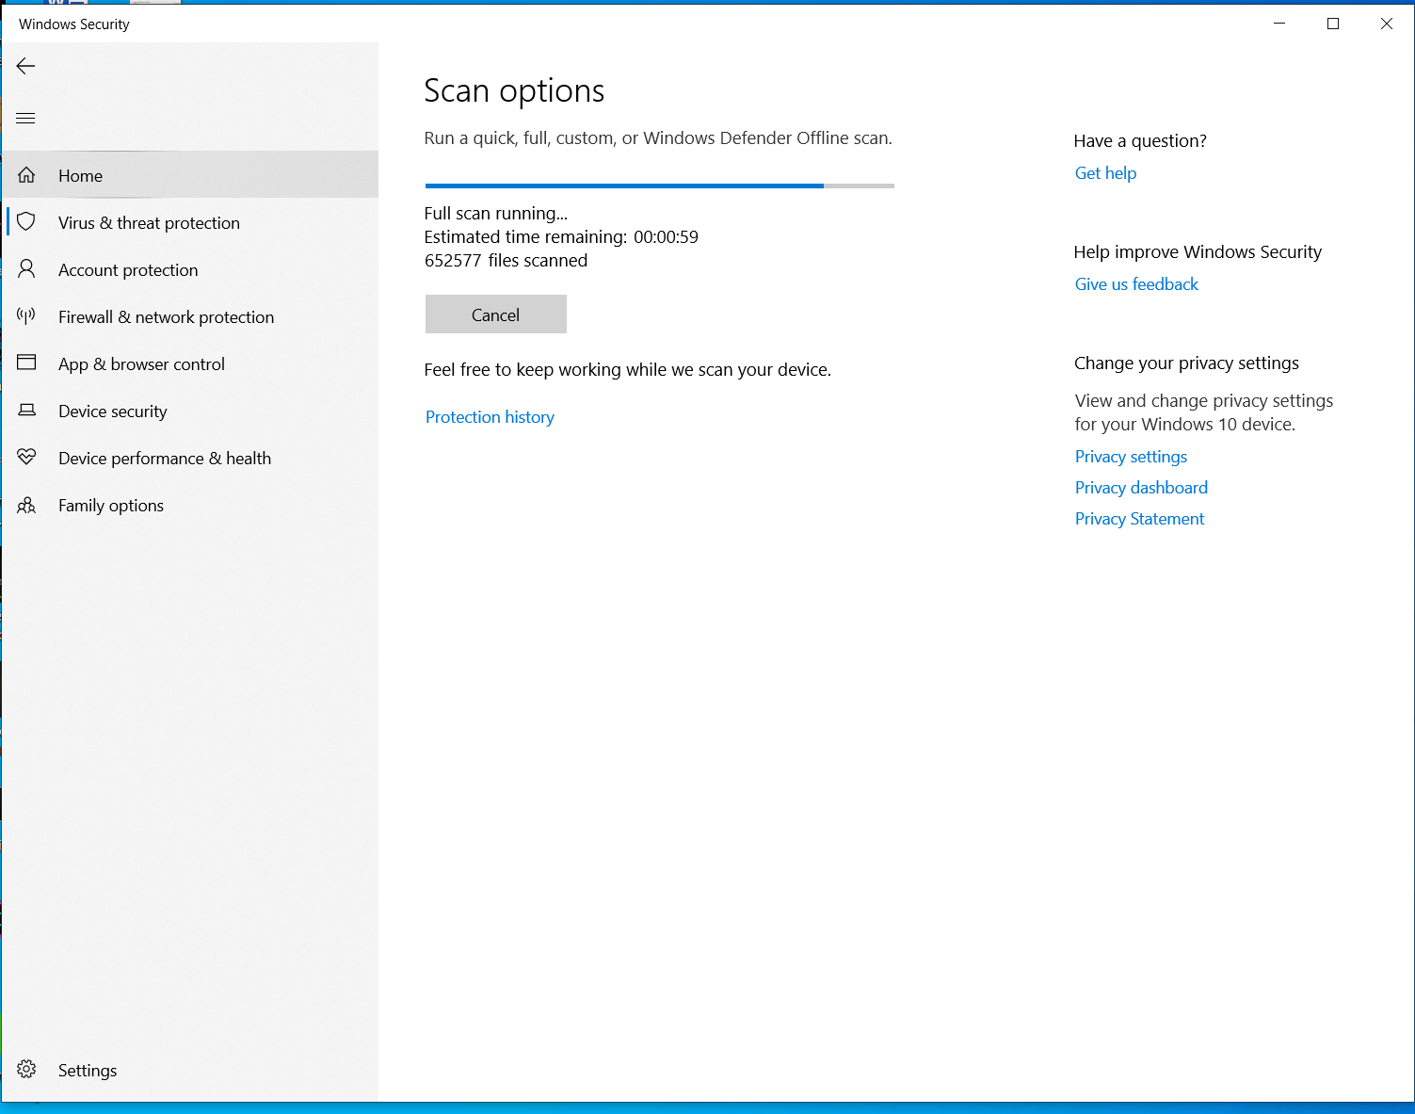This screenshot has height=1114, width=1415.
Task: Cancel the running full scan
Action: click(496, 315)
